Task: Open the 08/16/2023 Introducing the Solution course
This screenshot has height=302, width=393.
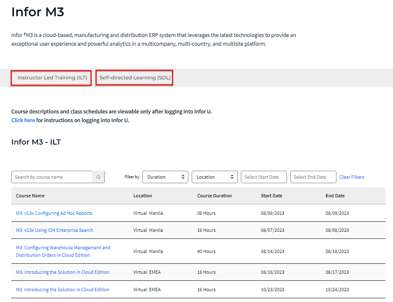Action: tap(63, 273)
